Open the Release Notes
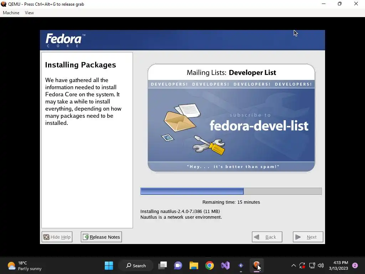 click(x=101, y=237)
